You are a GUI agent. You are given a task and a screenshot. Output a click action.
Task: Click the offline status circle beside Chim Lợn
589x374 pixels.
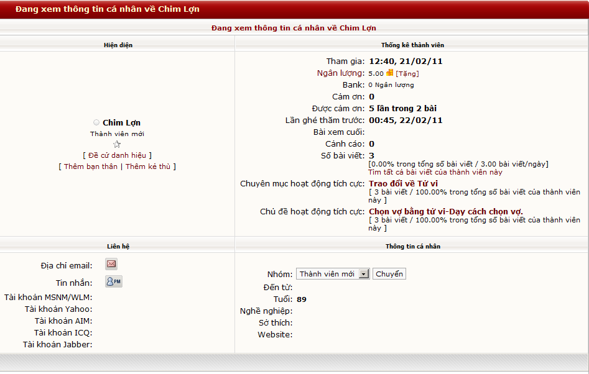point(96,123)
